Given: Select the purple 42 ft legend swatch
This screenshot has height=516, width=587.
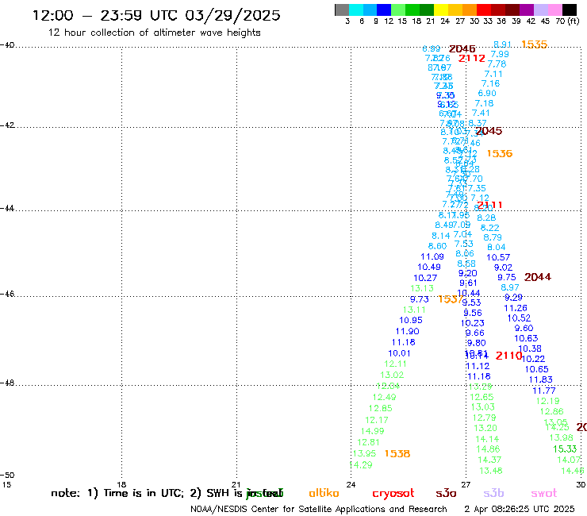Looking at the screenshot, I should [x=527, y=10].
